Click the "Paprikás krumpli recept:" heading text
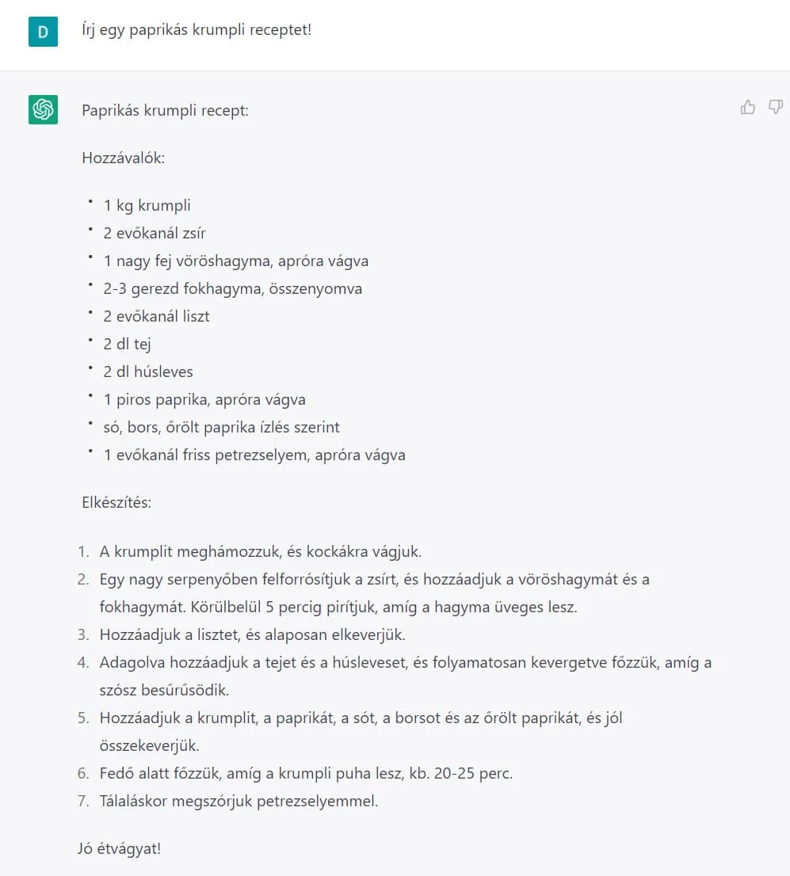 click(165, 110)
